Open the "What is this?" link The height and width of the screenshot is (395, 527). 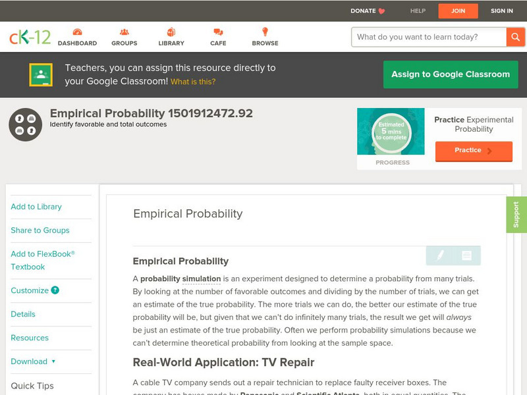pos(193,82)
